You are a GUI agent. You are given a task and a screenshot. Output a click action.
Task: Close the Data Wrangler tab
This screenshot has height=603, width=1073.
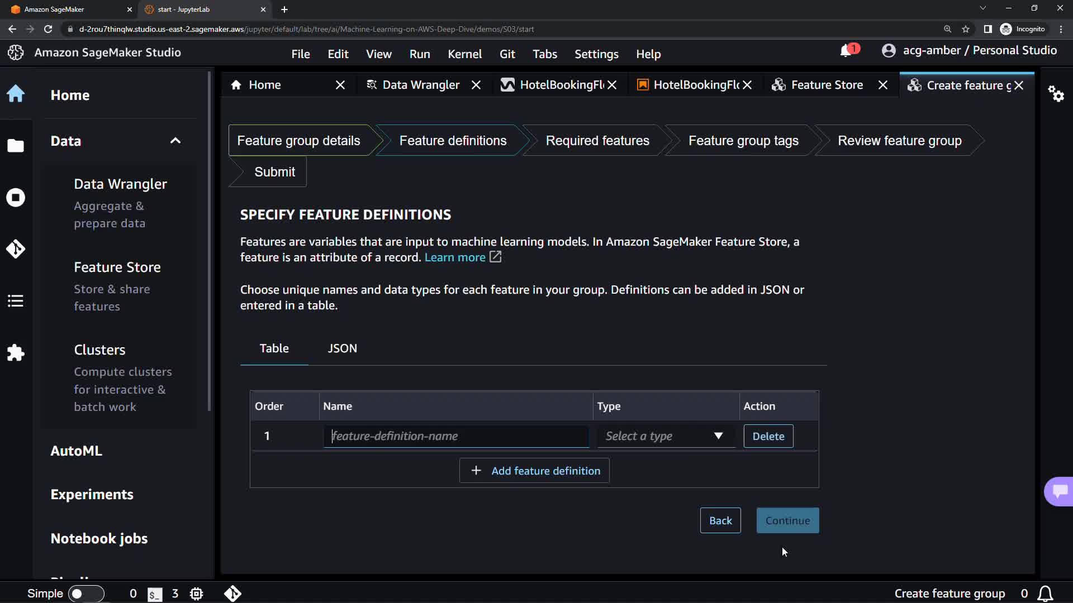pos(476,85)
